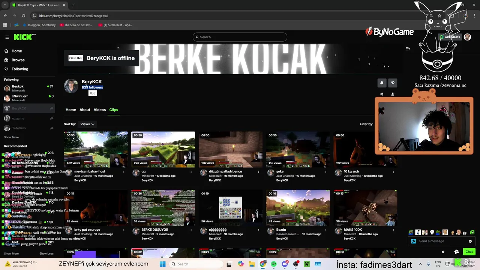This screenshot has width=480, height=270.
Task: Open Home in the left sidebar
Action: 16,51
